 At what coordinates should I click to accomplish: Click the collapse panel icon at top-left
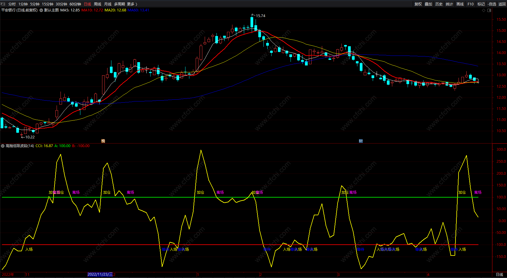click(3, 4)
